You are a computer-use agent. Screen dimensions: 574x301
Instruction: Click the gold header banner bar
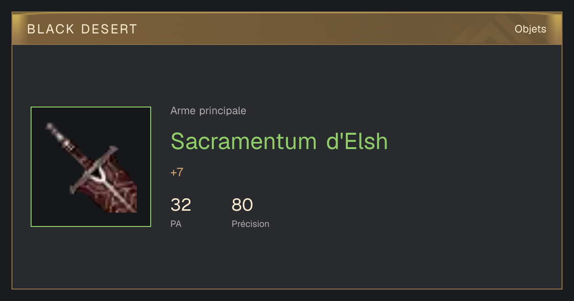pyautogui.click(x=287, y=29)
